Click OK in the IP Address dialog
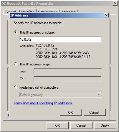The width and height of the screenshot is (119, 132). click(71, 112)
